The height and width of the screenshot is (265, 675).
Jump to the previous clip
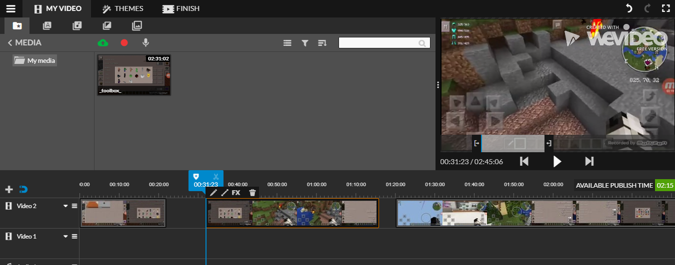[524, 161]
